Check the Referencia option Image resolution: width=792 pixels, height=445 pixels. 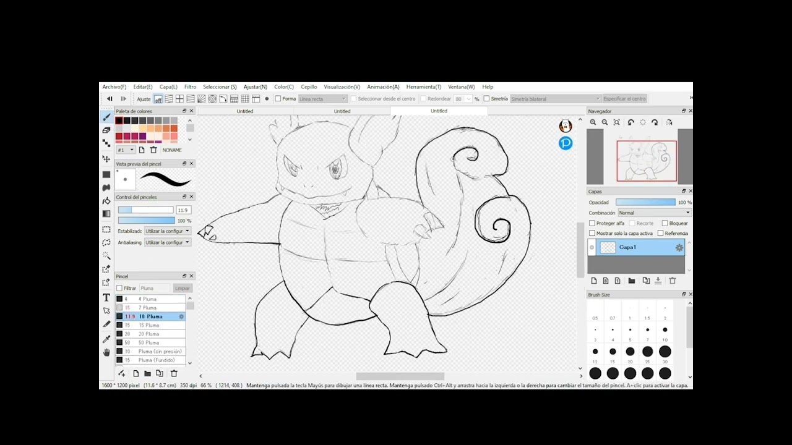(x=660, y=234)
